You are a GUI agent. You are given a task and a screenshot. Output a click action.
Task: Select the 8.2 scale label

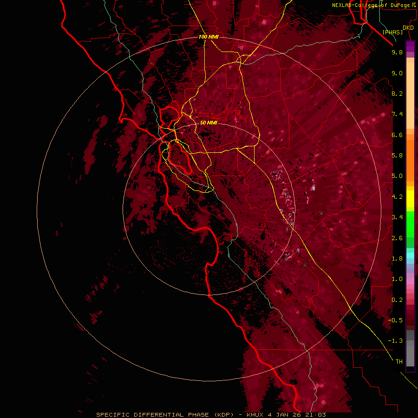click(x=397, y=93)
